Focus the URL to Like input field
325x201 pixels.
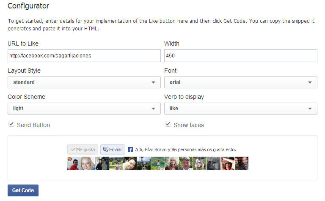84,56
